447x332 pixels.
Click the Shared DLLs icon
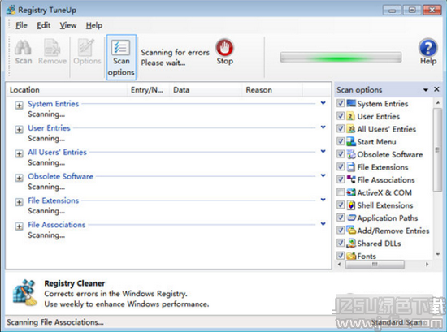[351, 243]
